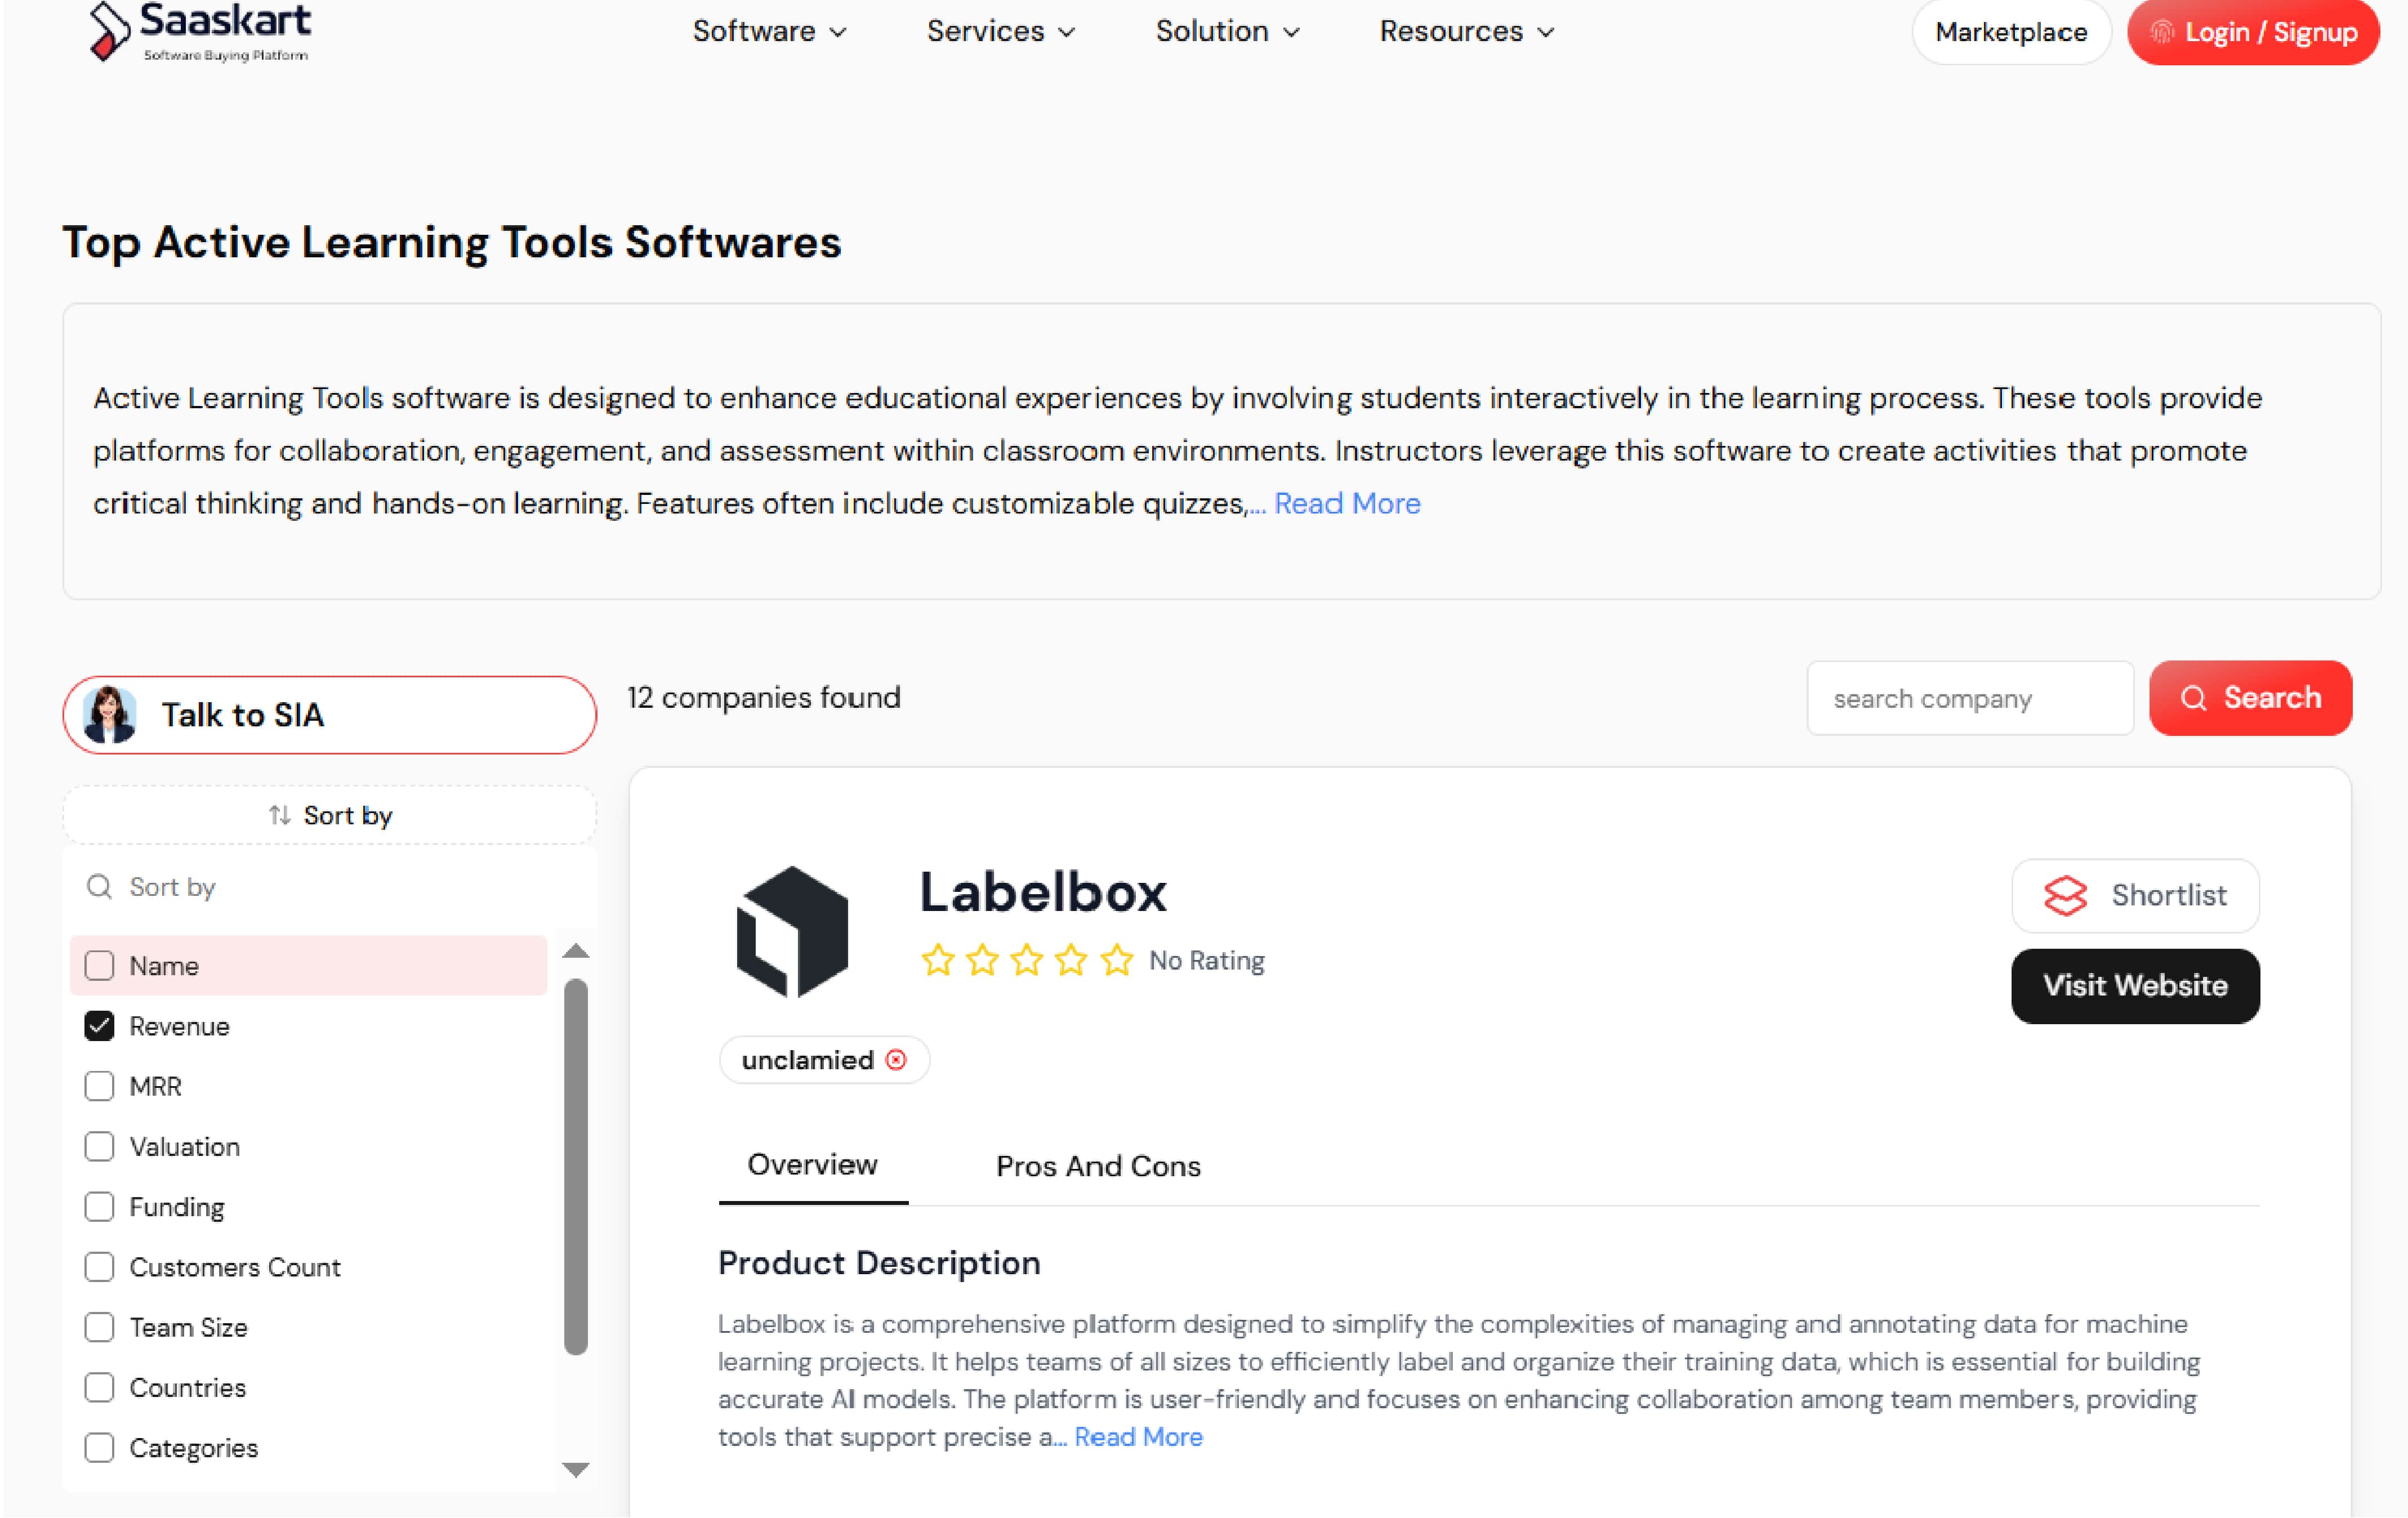Collapse the Sort by panel header
Image resolution: width=2408 pixels, height=1518 pixels.
click(330, 815)
